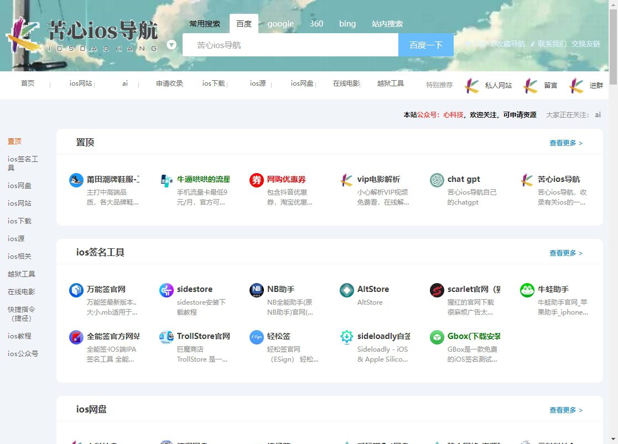Click 查看更多 in the ios网盘 section

click(x=566, y=410)
